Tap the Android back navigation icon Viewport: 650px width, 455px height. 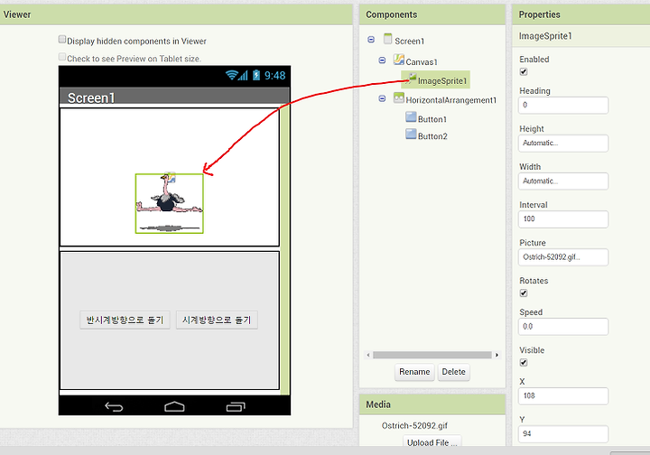point(114,406)
